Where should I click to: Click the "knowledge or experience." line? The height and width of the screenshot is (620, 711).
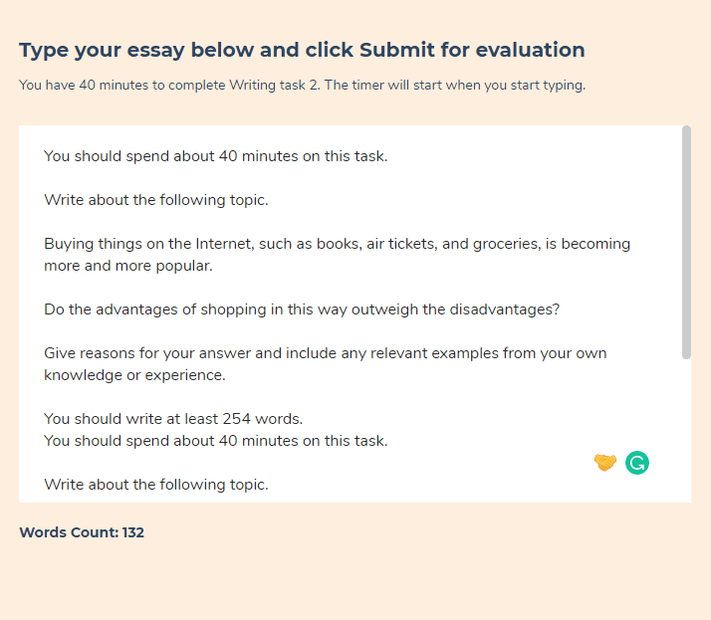coord(134,375)
